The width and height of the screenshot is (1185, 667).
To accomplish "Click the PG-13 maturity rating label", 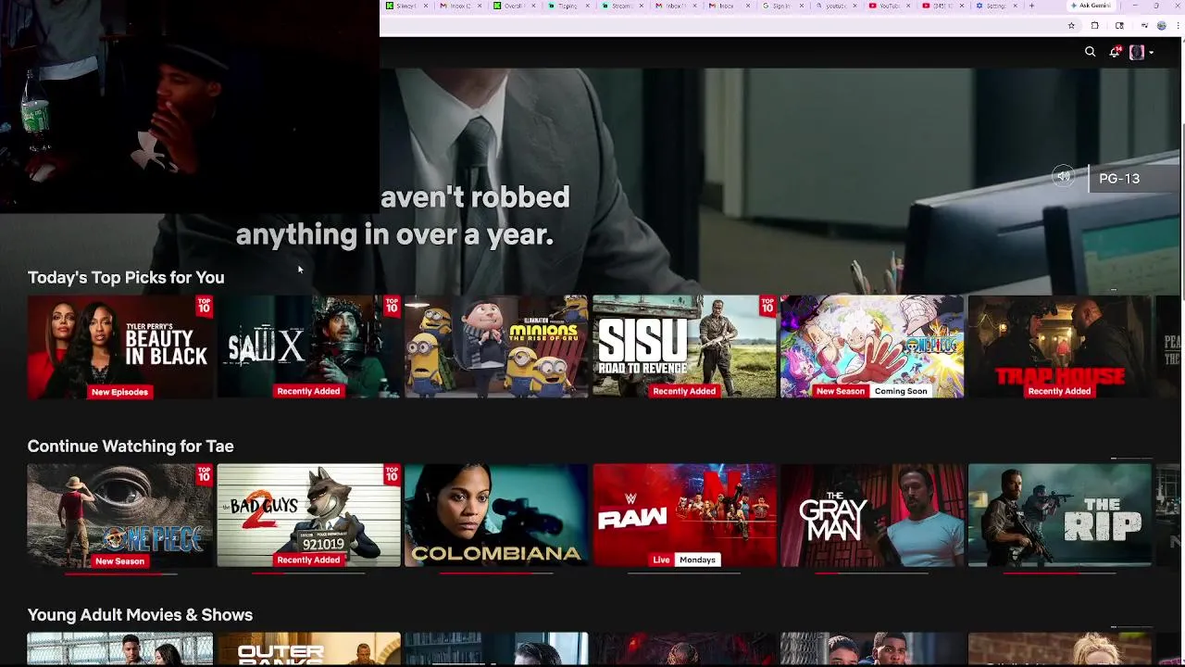I will [x=1119, y=179].
